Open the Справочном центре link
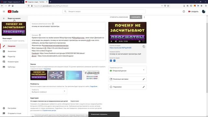 [49, 110]
